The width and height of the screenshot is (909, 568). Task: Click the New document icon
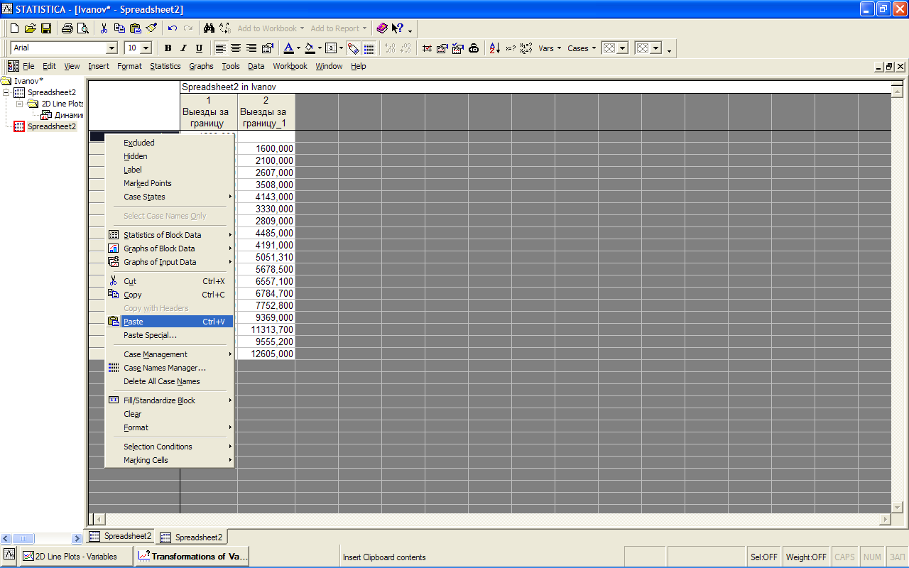pyautogui.click(x=14, y=28)
